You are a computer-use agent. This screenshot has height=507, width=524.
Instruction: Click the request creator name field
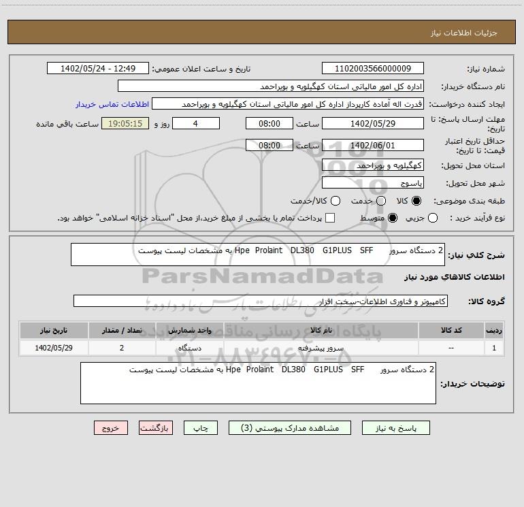point(288,103)
